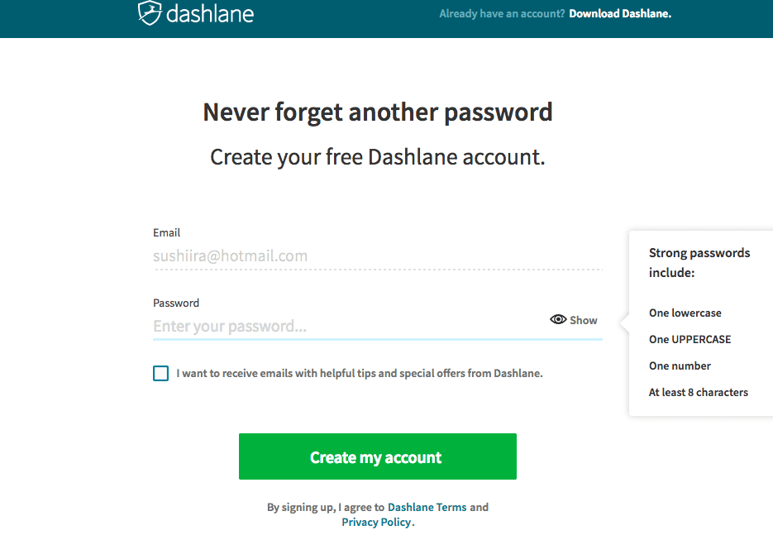This screenshot has height=559, width=773.
Task: Click the "Never forget another password" heading
Action: tap(378, 112)
